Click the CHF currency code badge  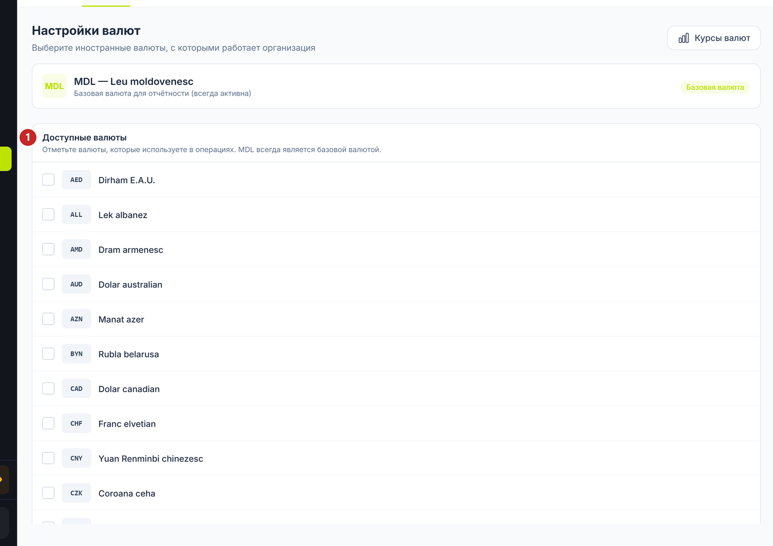[x=76, y=424]
